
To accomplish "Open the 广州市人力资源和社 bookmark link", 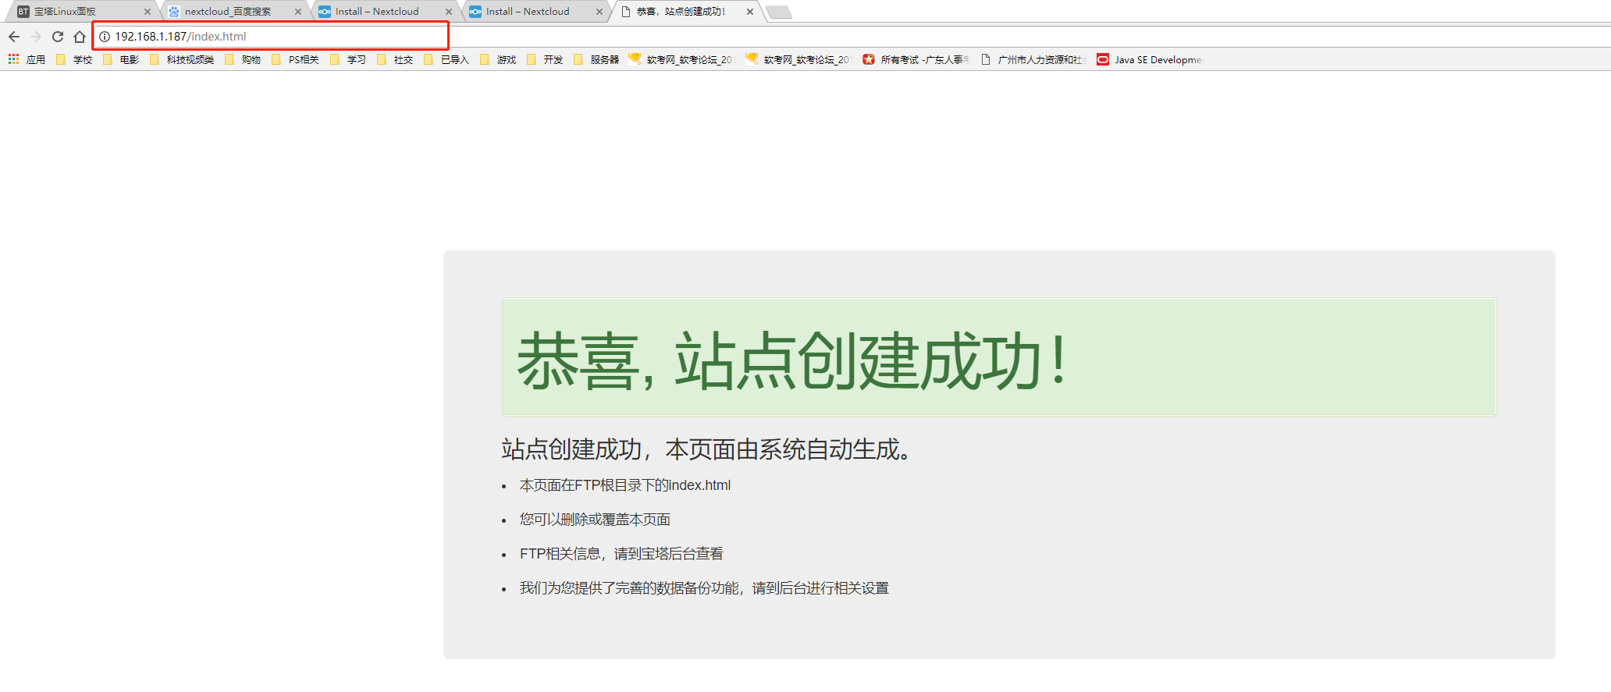I will [x=1034, y=59].
